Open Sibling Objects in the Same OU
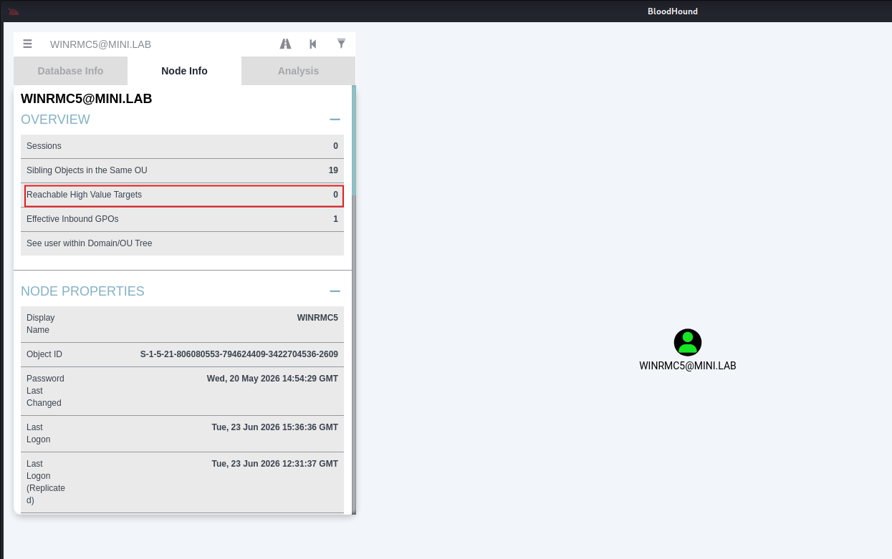The width and height of the screenshot is (892, 559). 182,170
